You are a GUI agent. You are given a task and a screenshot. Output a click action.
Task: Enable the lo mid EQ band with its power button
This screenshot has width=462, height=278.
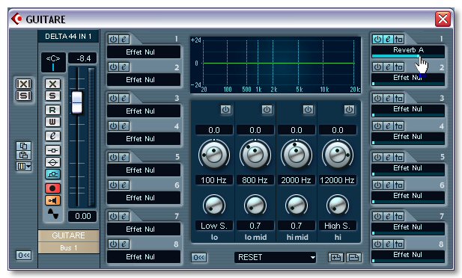click(267, 110)
